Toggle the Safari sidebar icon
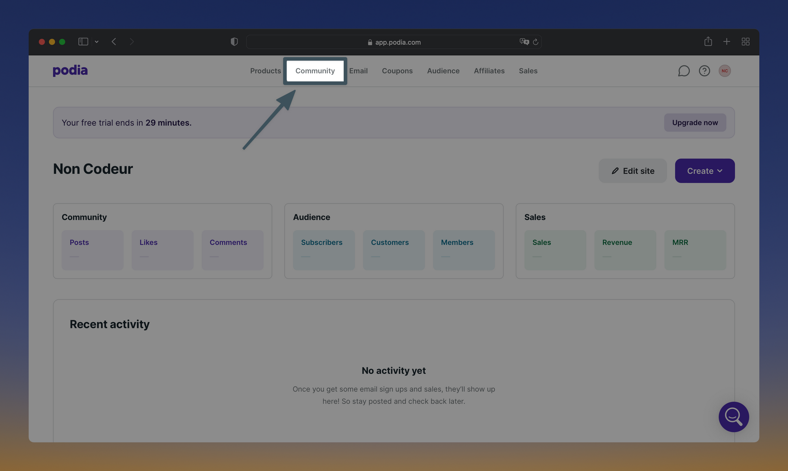 pos(83,42)
